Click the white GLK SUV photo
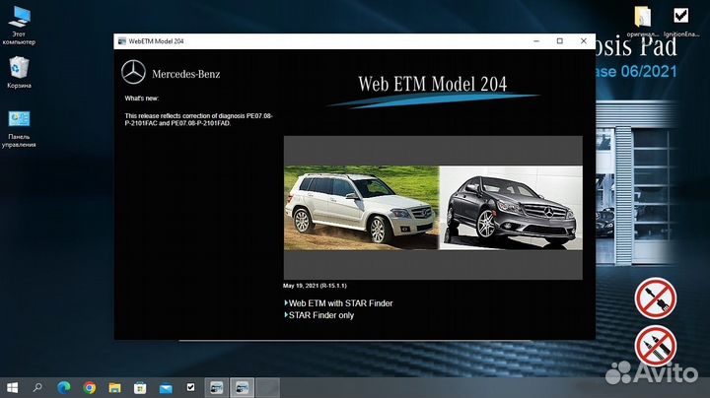Image resolution: width=710 pixels, height=398 pixels. [361, 208]
